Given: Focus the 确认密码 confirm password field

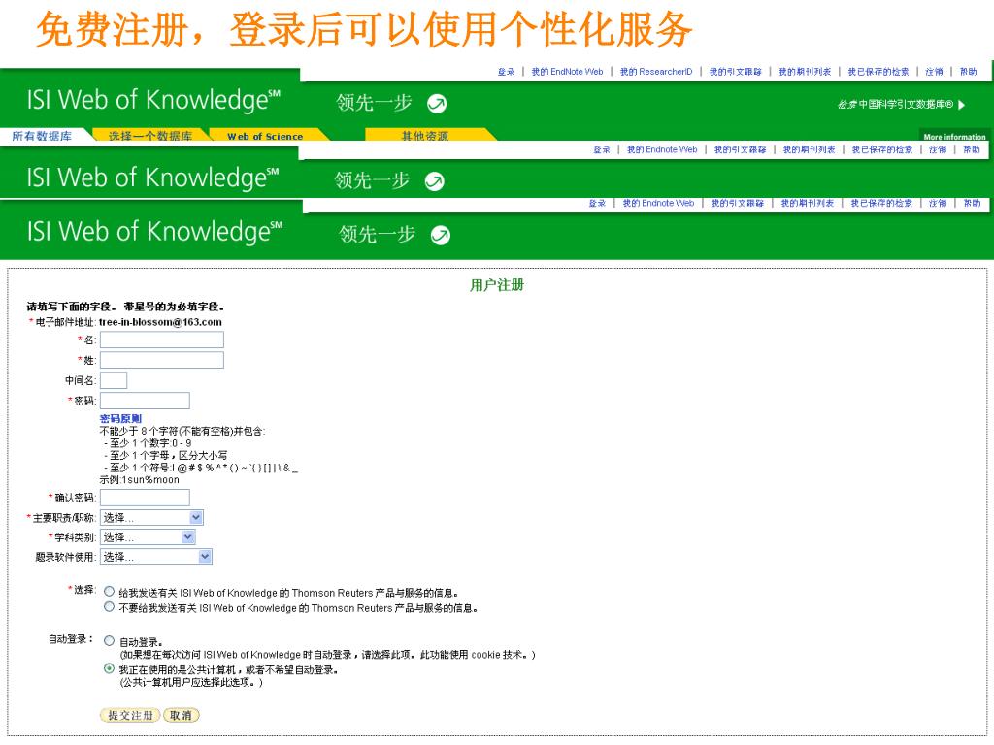Looking at the screenshot, I should pyautogui.click(x=145, y=498).
